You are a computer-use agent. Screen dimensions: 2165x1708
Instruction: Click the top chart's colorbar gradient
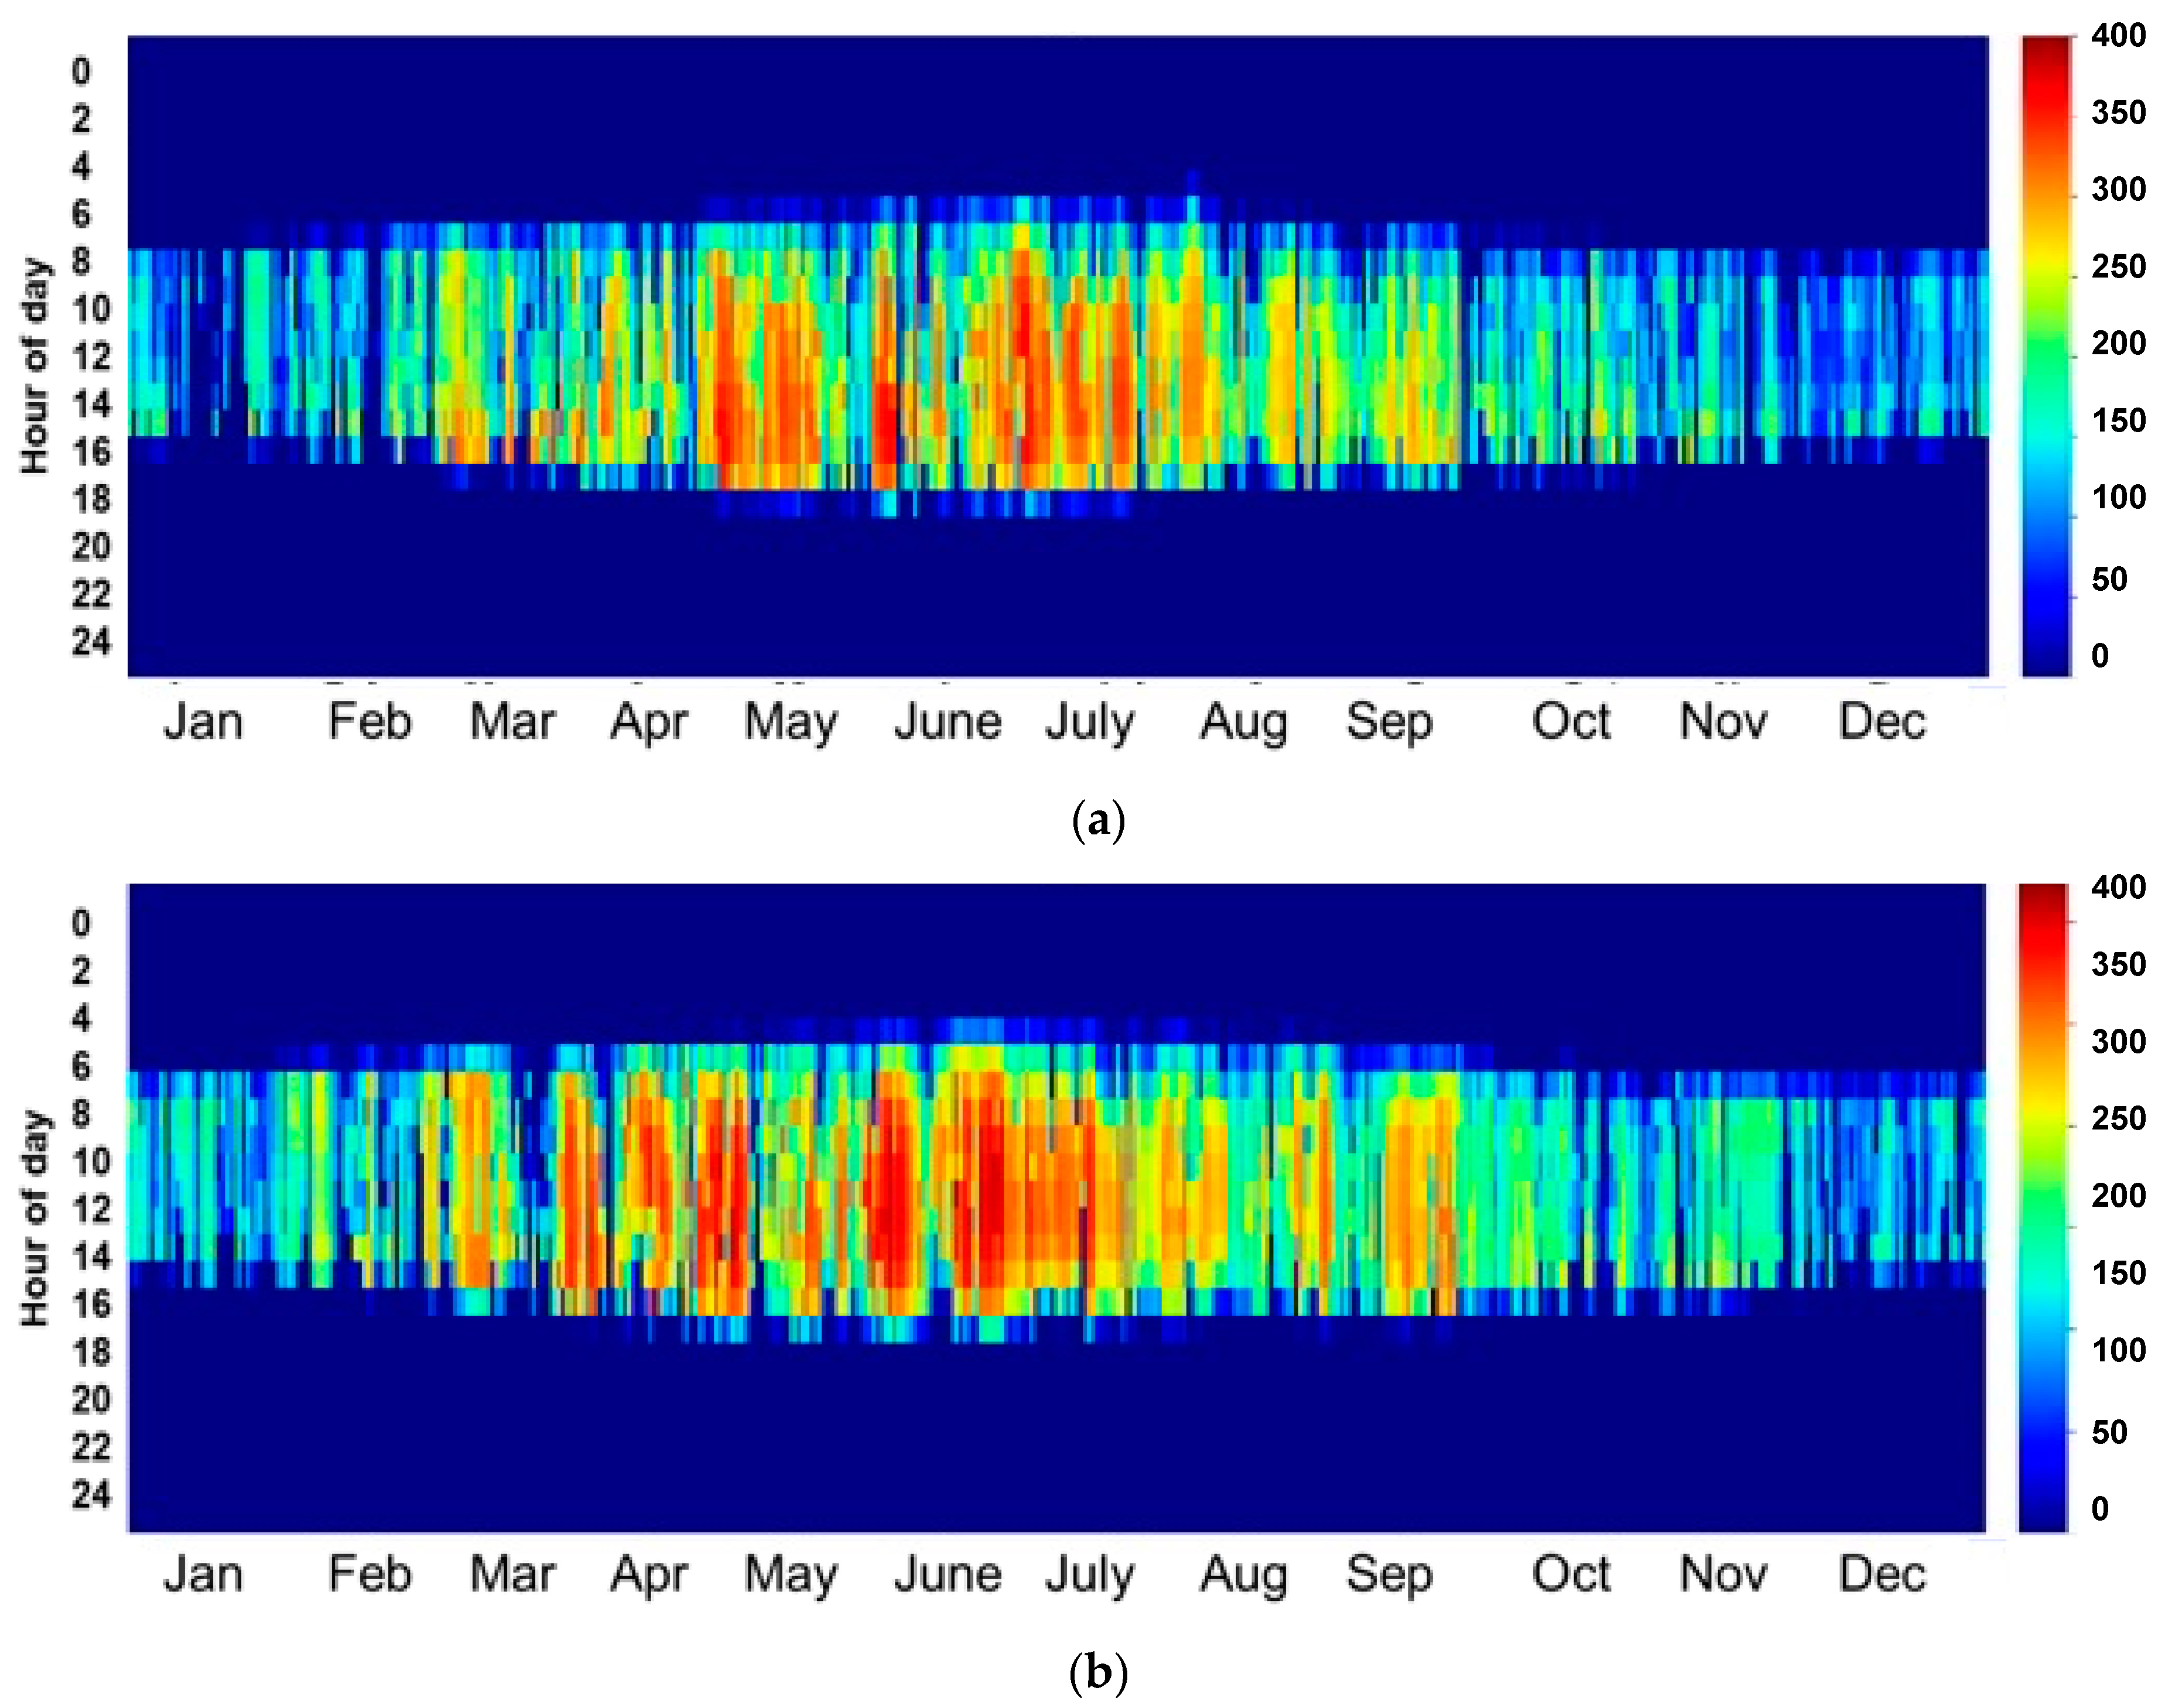click(x=2045, y=356)
